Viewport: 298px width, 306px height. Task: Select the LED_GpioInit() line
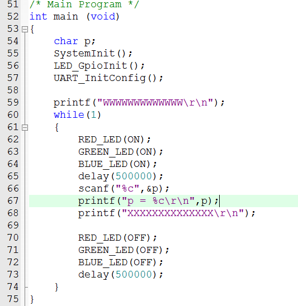pos(100,66)
